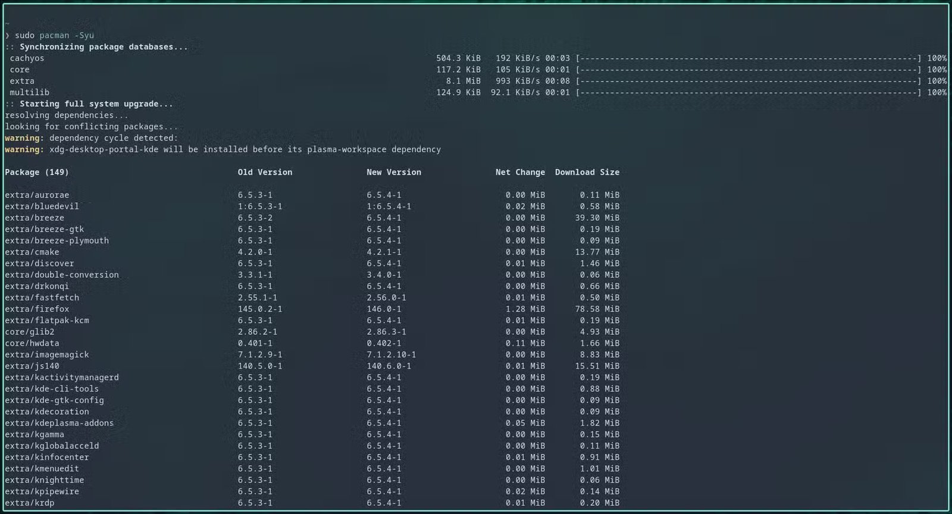This screenshot has height=514, width=952.
Task: Click 'looking for conflicting packages...' line
Action: pyautogui.click(x=91, y=126)
